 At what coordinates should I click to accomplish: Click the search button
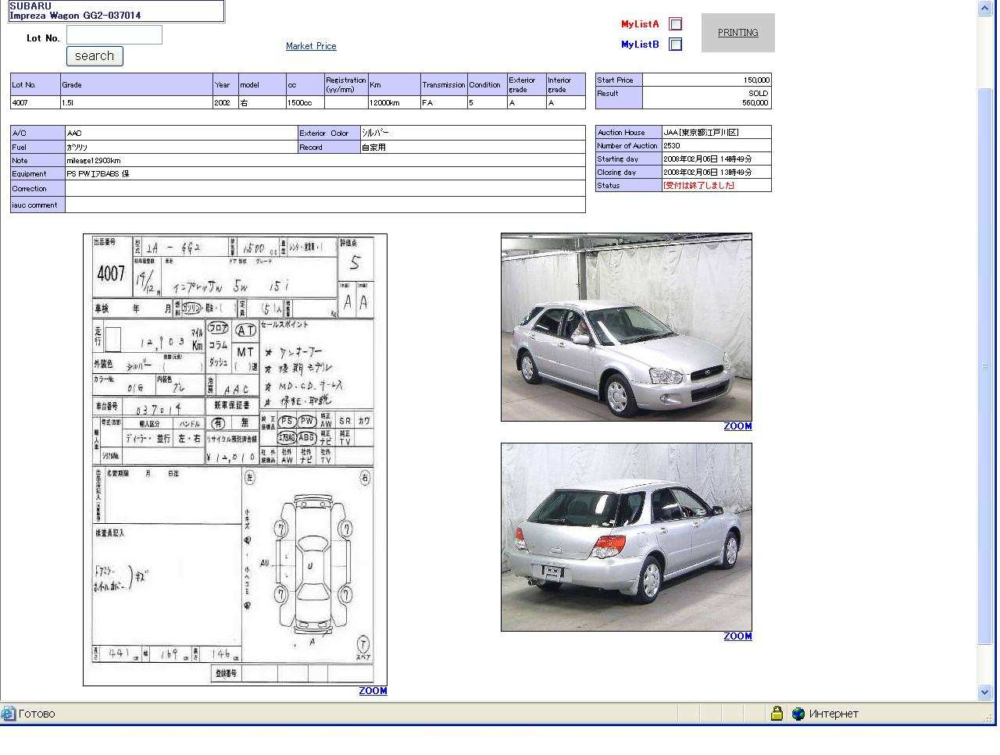click(95, 56)
